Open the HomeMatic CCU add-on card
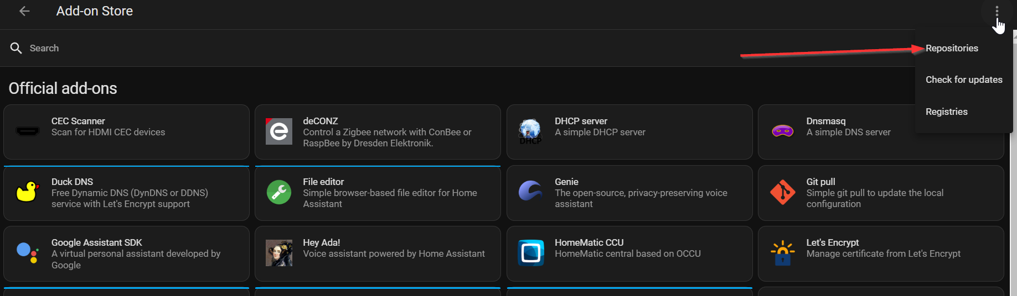Screen dimensions: 1017x296 pos(629,253)
